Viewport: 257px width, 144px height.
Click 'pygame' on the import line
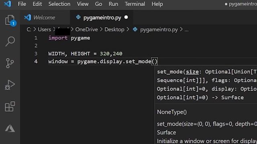(80, 38)
